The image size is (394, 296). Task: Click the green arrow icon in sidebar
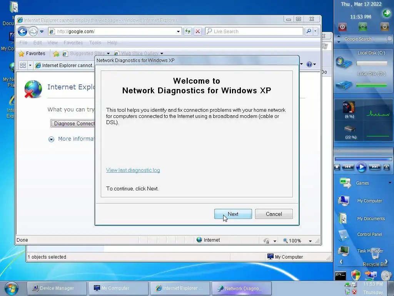tap(386, 13)
